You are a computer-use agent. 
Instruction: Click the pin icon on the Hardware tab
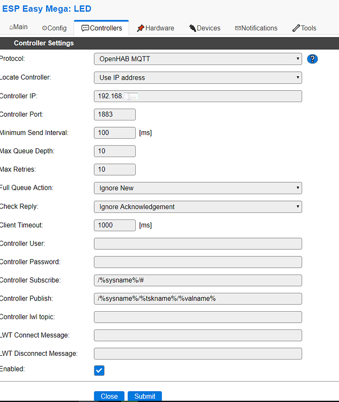point(141,28)
